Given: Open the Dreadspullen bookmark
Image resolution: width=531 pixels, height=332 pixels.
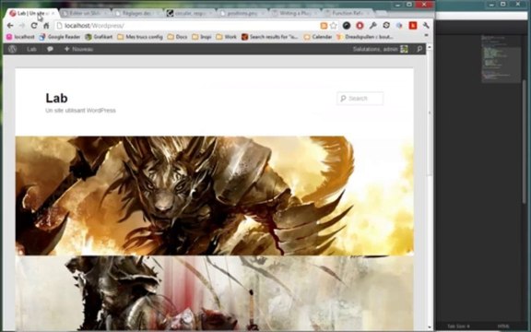Looking at the screenshot, I should tap(365, 37).
